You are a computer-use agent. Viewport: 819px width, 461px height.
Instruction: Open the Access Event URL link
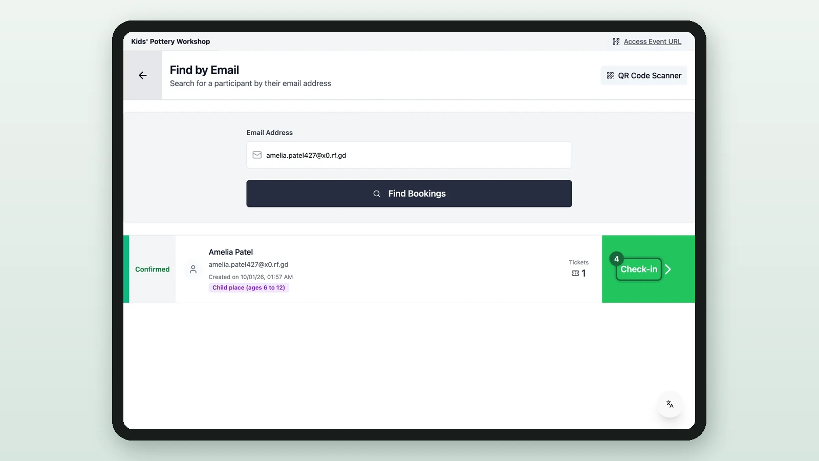(x=652, y=41)
